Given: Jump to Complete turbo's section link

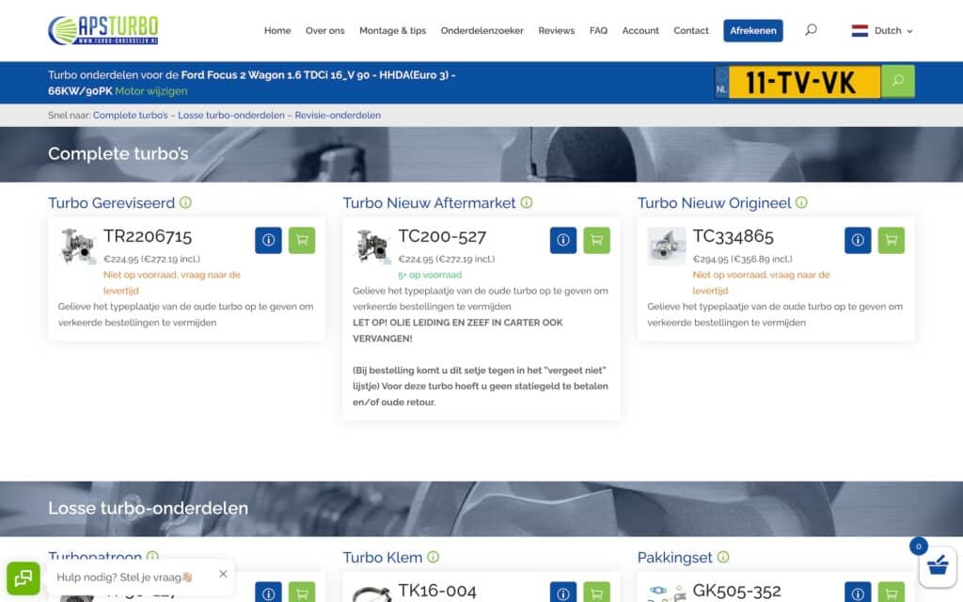Looking at the screenshot, I should tap(130, 115).
